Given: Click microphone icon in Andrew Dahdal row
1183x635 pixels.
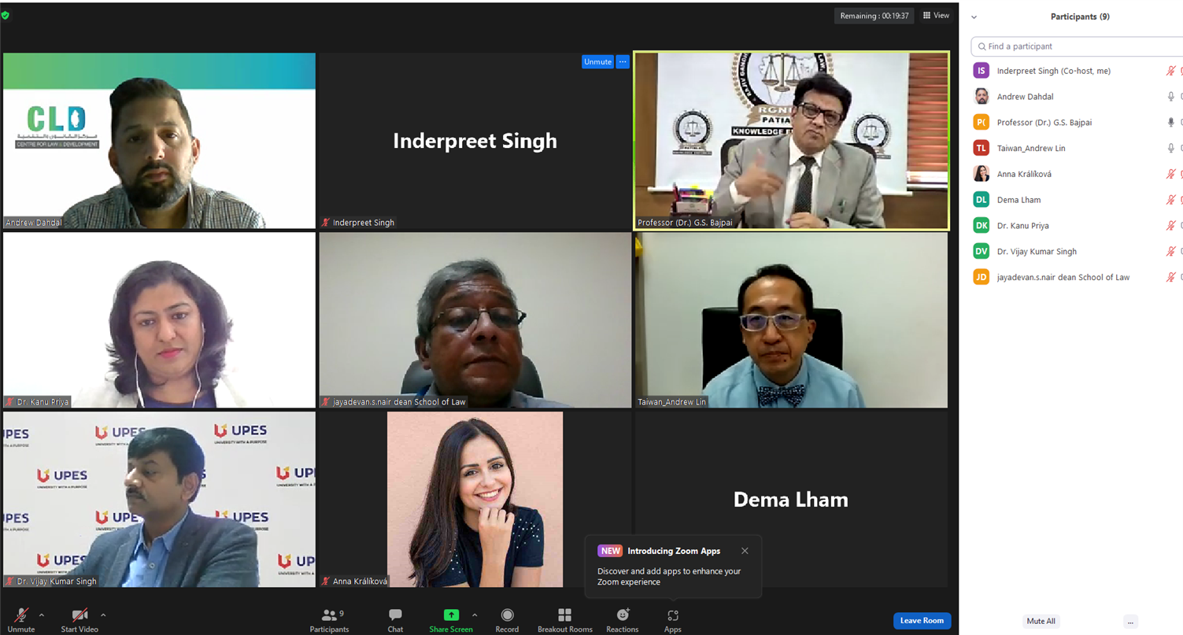Looking at the screenshot, I should coord(1171,97).
